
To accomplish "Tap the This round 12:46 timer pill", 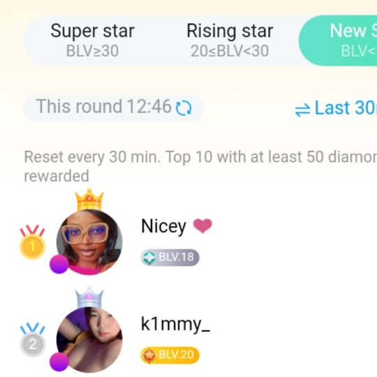I will (x=114, y=108).
